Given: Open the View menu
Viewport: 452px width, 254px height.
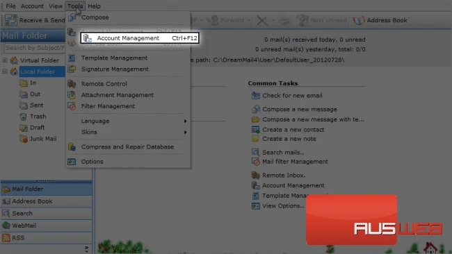Looking at the screenshot, I should [56, 6].
